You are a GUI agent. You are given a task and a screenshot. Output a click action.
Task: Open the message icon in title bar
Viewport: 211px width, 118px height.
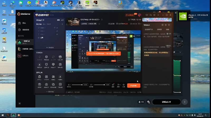pos(147,15)
